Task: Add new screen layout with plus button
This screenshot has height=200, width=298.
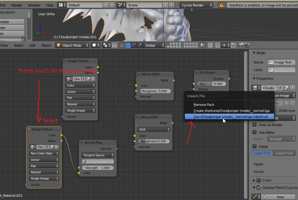Action: pos(106,5)
